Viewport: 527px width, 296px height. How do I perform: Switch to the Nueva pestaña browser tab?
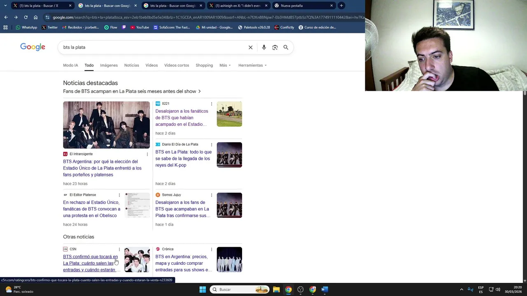point(304,6)
